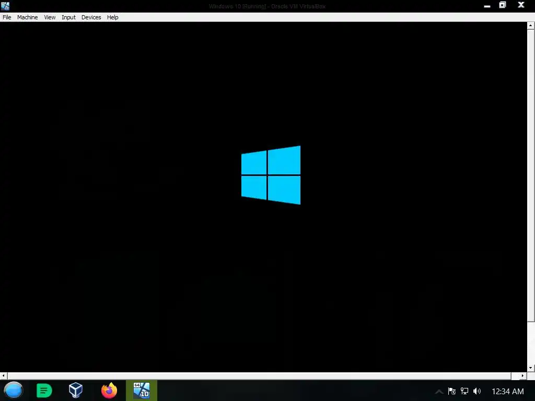
Task: Restore down the VirtualBox window
Action: [x=503, y=5]
